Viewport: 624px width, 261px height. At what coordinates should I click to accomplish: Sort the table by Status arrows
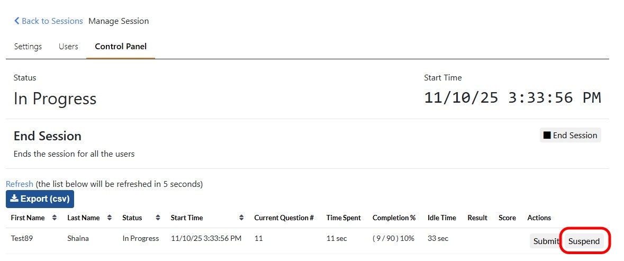click(x=158, y=218)
